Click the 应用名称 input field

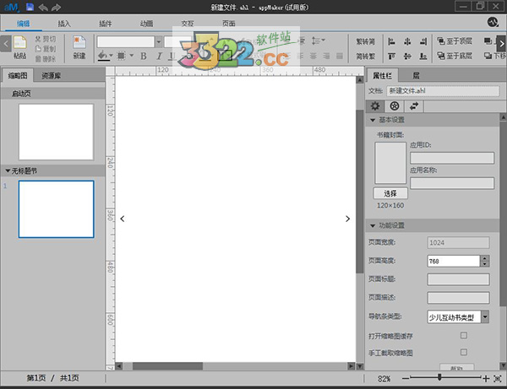click(451, 183)
